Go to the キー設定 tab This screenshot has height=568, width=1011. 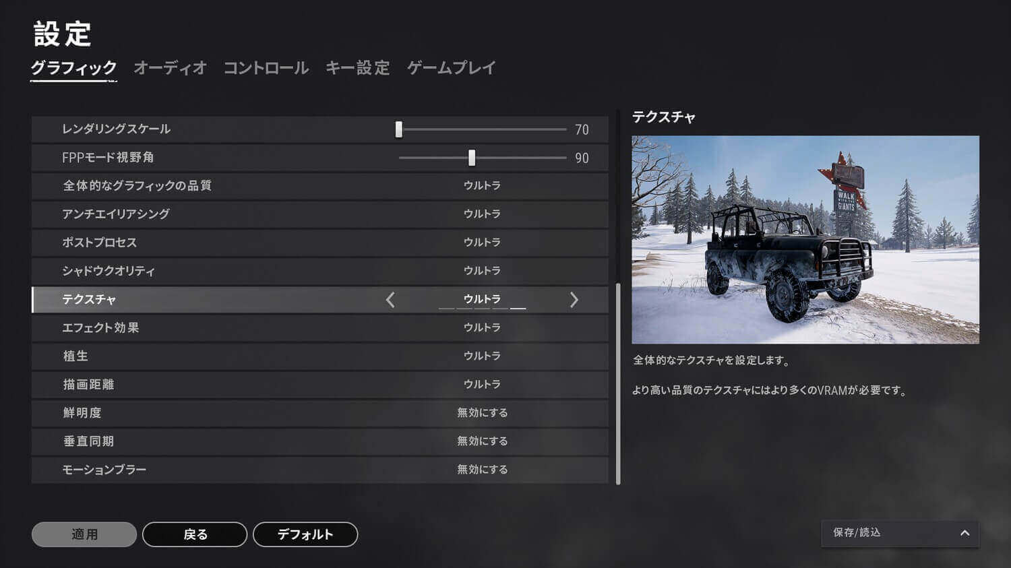(357, 68)
